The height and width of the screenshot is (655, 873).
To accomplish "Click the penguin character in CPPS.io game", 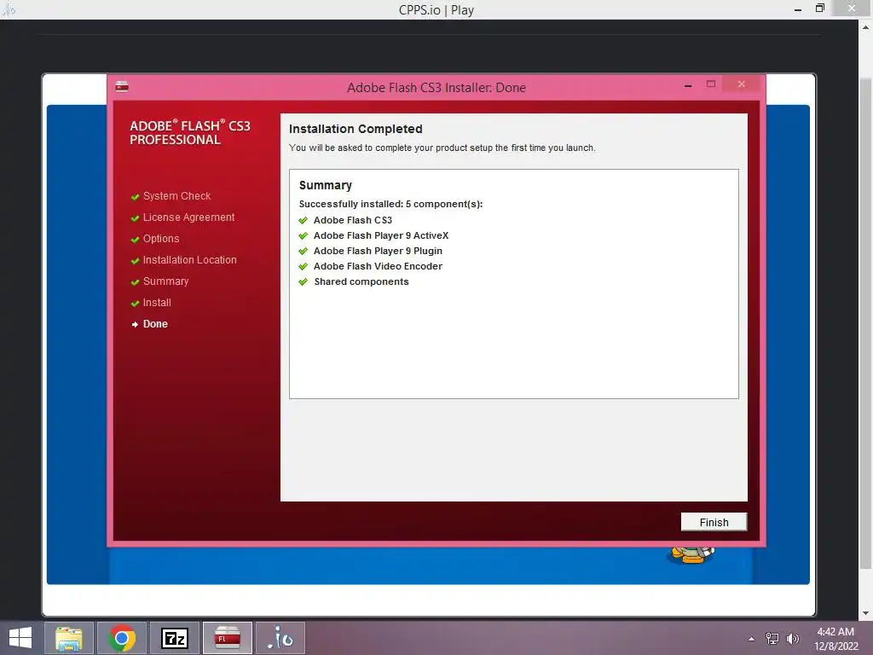I will point(691,554).
